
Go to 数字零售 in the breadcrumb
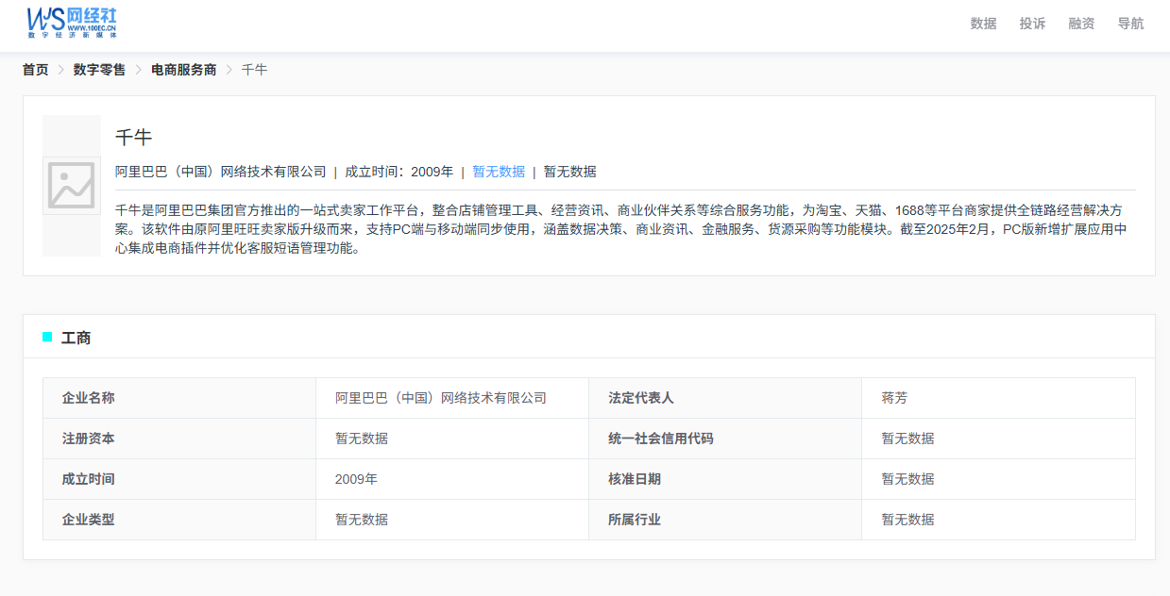pyautogui.click(x=99, y=70)
